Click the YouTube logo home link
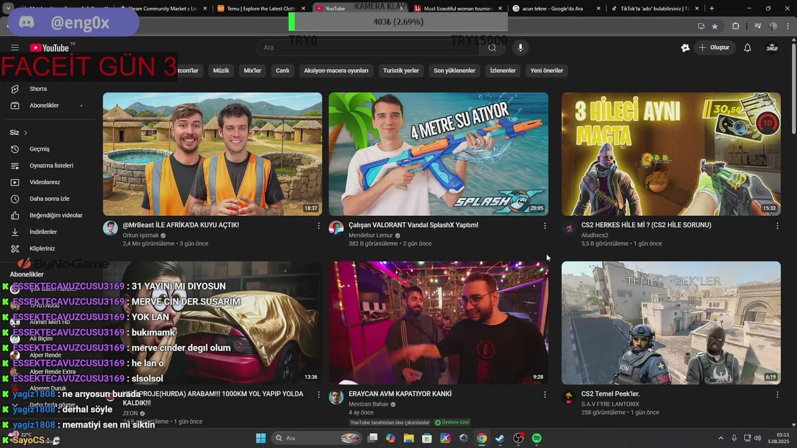Screen dimensions: 797x448 pyautogui.click(x=49, y=48)
